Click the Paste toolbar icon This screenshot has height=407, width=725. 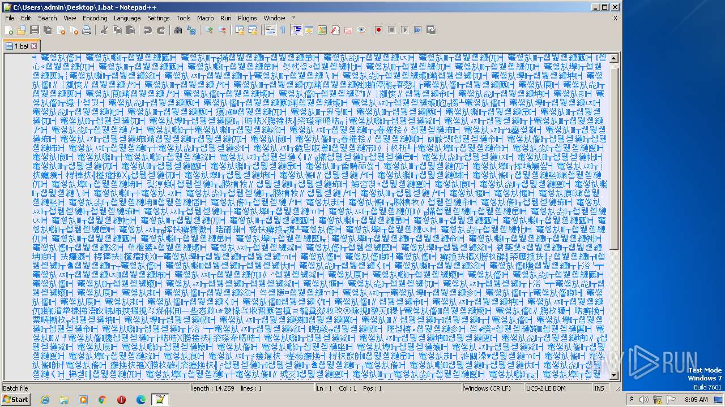click(x=130, y=30)
